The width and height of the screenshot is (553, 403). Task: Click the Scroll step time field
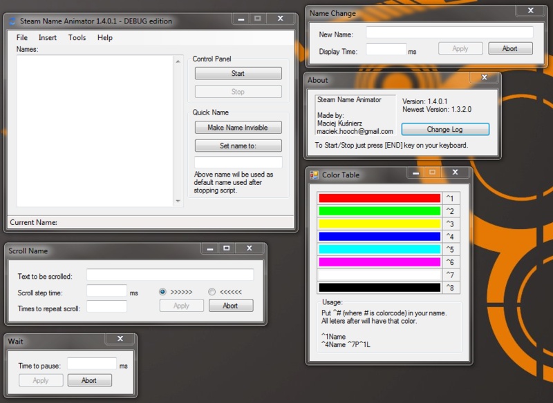[x=106, y=291]
